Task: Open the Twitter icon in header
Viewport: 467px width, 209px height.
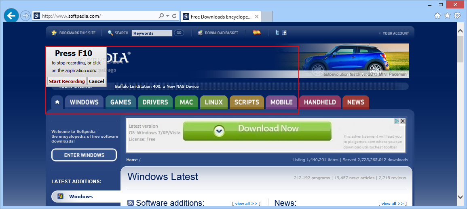Action: pos(277,33)
